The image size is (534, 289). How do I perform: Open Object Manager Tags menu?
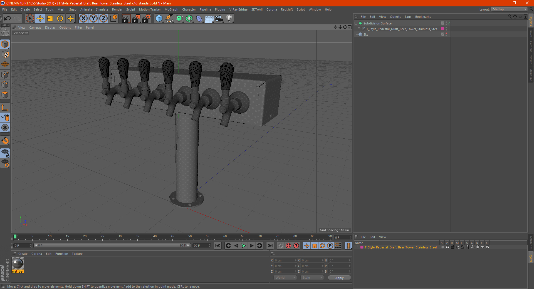(x=408, y=17)
